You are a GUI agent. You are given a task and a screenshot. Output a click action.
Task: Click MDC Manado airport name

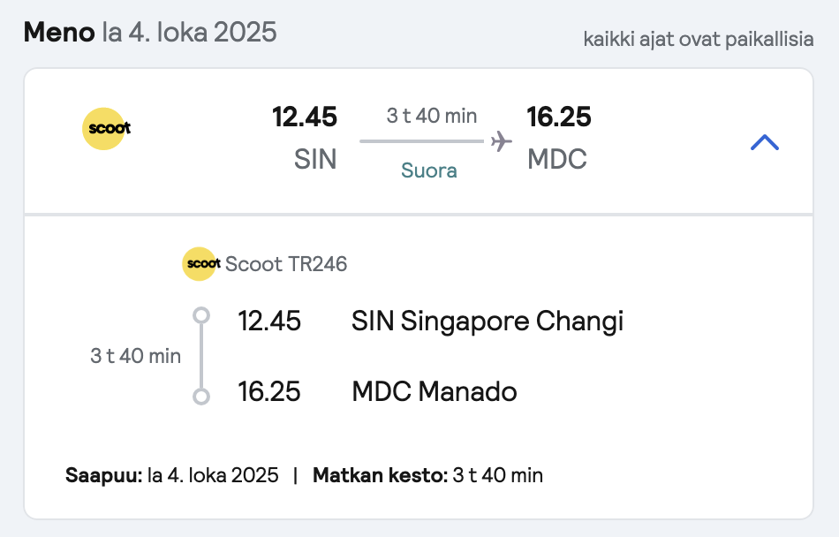click(x=435, y=391)
